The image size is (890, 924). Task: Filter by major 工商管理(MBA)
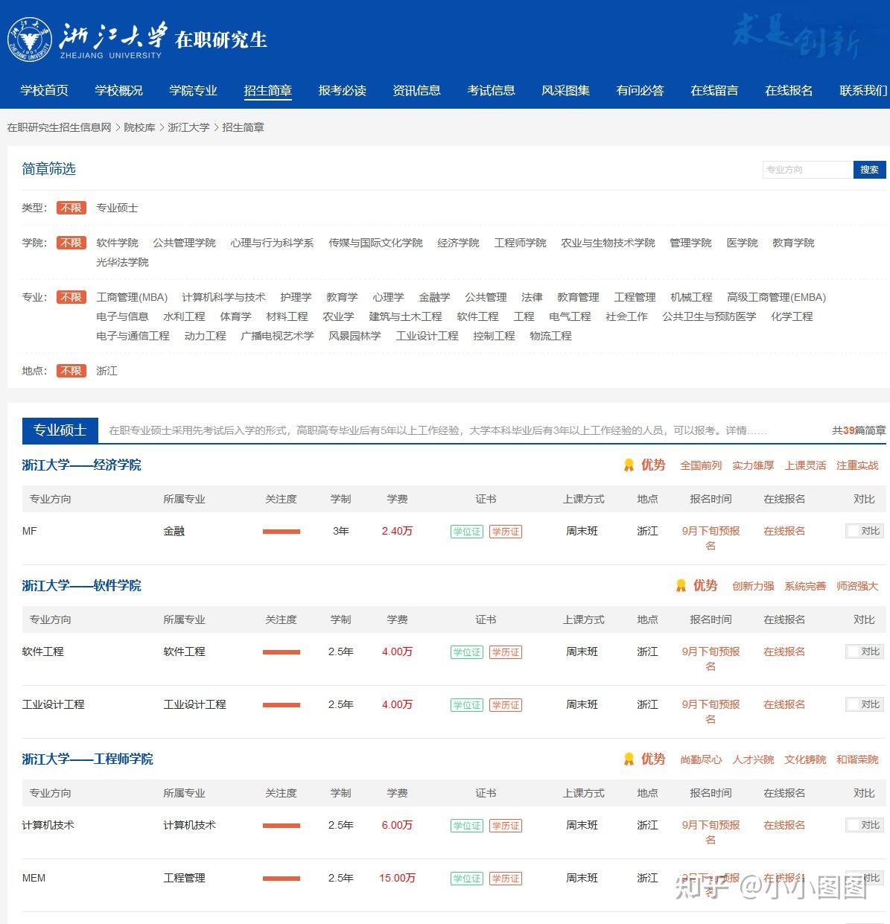pyautogui.click(x=132, y=297)
